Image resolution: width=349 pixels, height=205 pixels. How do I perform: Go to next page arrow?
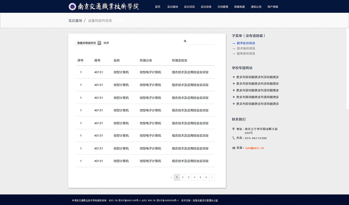click(212, 178)
